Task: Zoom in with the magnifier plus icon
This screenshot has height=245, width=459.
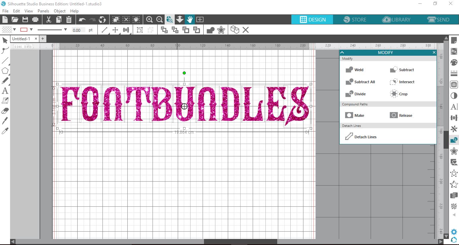Action: point(150,19)
